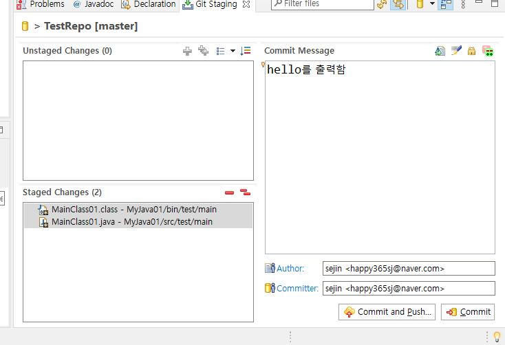The image size is (505, 345).
Task: Click the Commit Message heading
Action: click(x=299, y=51)
